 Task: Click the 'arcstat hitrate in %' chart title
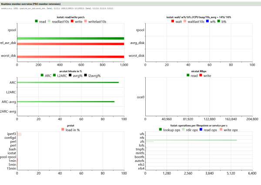coord(70,71)
